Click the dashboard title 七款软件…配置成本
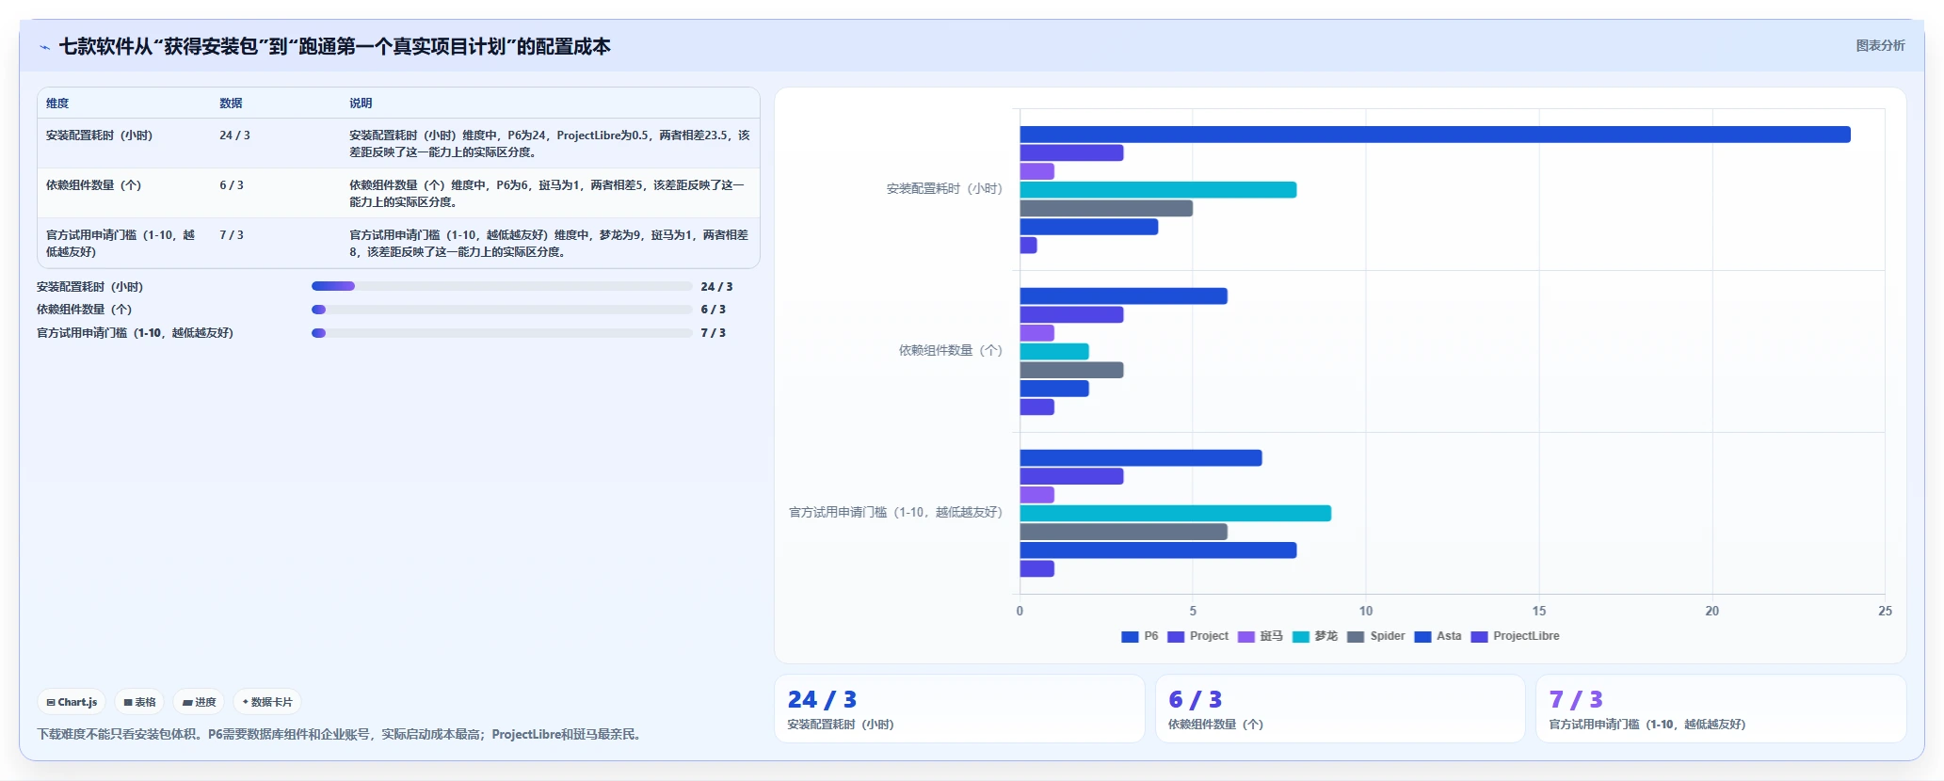1944x781 pixels. coord(335,47)
